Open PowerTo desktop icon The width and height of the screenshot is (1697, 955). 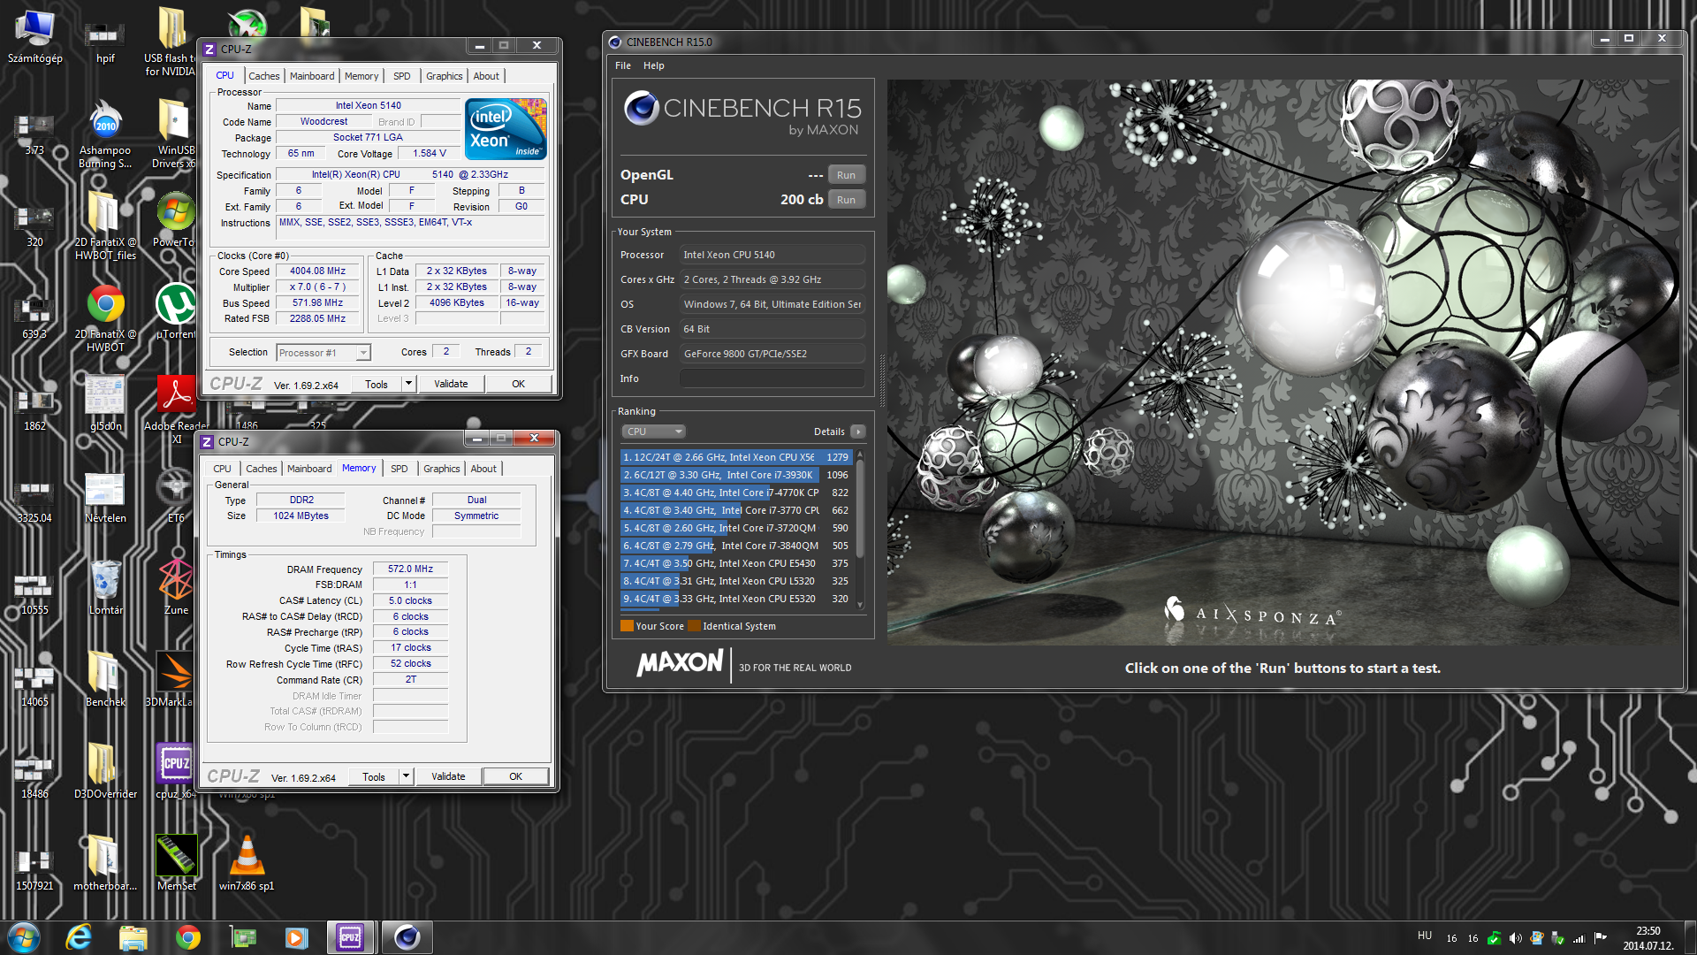(176, 220)
